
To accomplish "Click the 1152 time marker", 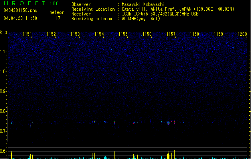I will (x=51, y=34).
